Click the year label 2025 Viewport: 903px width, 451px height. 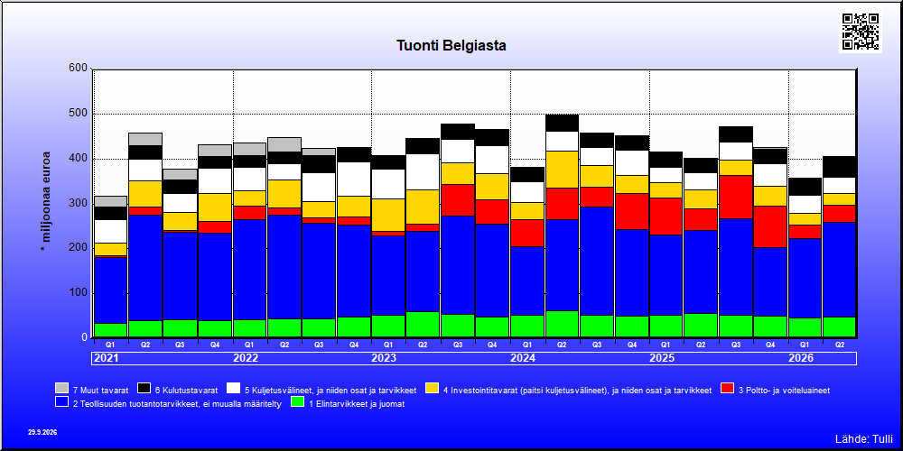tap(662, 358)
